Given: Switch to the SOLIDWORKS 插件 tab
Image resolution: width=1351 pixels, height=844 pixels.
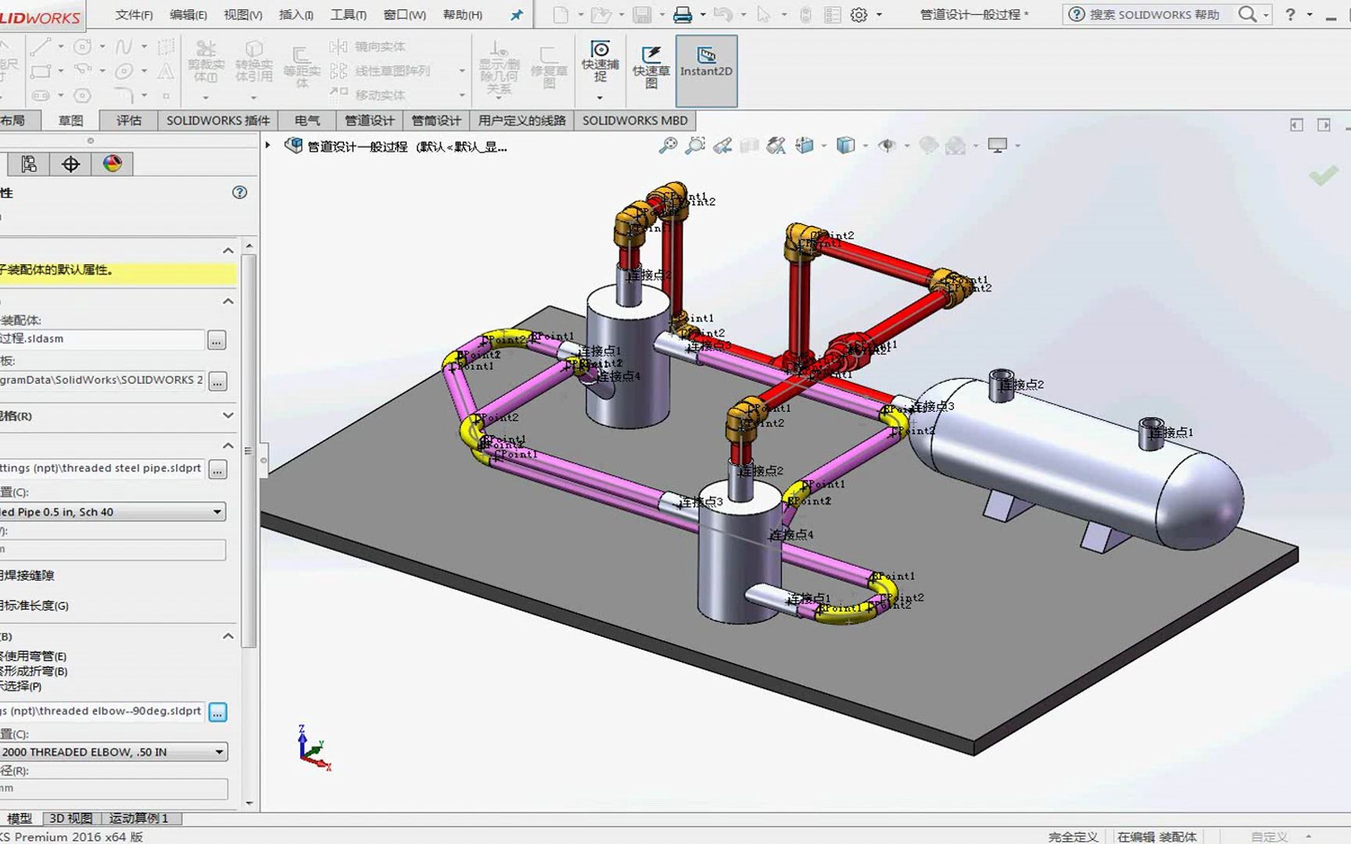Looking at the screenshot, I should point(218,120).
